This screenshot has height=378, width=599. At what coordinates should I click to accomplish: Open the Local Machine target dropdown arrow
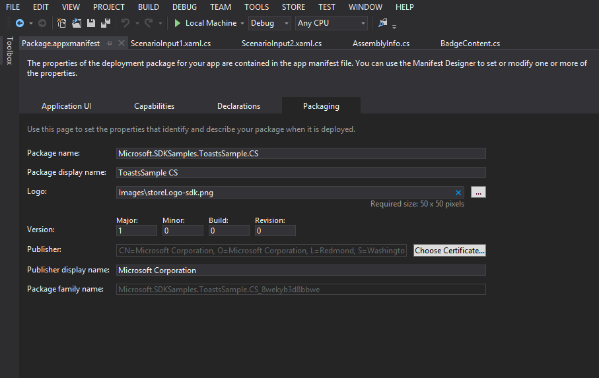(242, 24)
